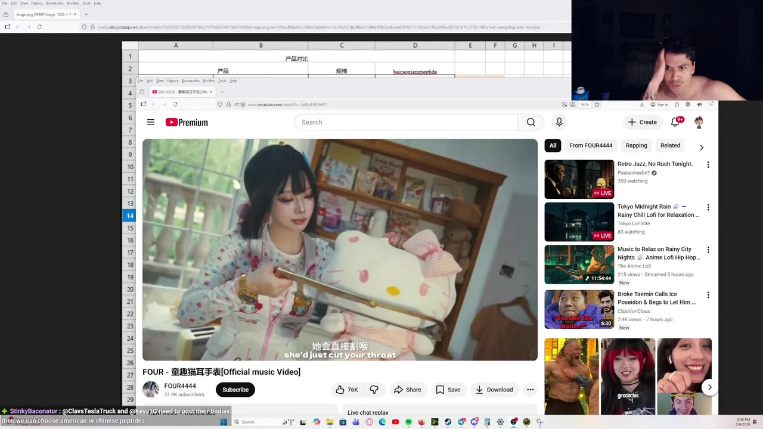Open FOUR4444 channel avatar
Image resolution: width=763 pixels, height=429 pixels.
pyautogui.click(x=151, y=390)
